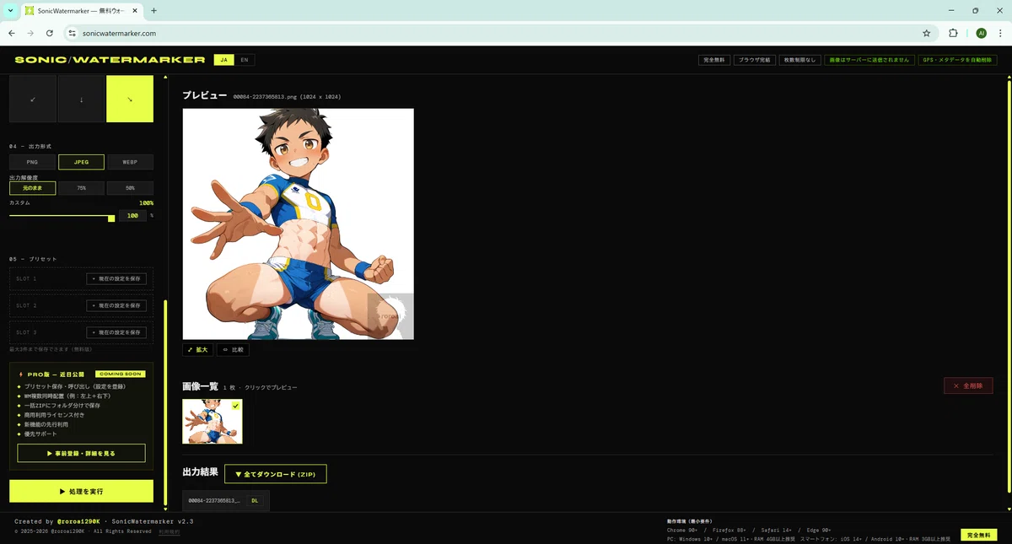
Task: Click 画像はサーバーに送信されません badge
Action: click(869, 60)
